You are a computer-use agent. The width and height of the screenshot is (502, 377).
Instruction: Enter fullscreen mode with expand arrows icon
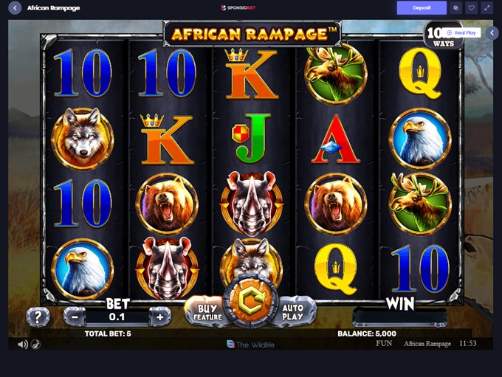pos(487,7)
